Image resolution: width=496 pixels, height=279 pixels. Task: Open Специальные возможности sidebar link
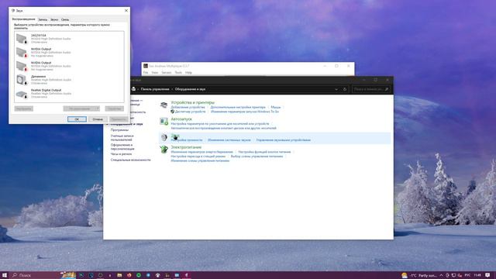point(131,160)
